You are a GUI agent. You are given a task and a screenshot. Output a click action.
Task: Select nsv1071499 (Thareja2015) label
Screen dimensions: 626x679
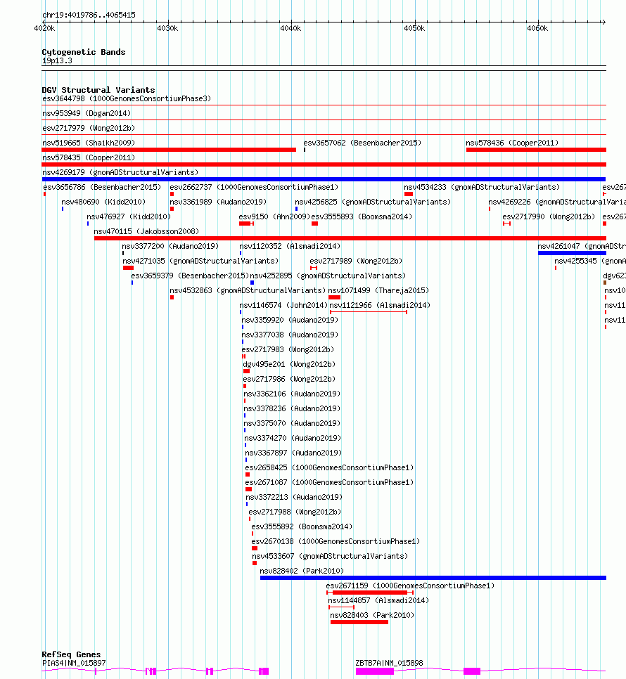point(378,290)
